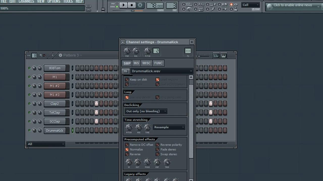Open the Channel settings window menu arrow

coord(123,42)
